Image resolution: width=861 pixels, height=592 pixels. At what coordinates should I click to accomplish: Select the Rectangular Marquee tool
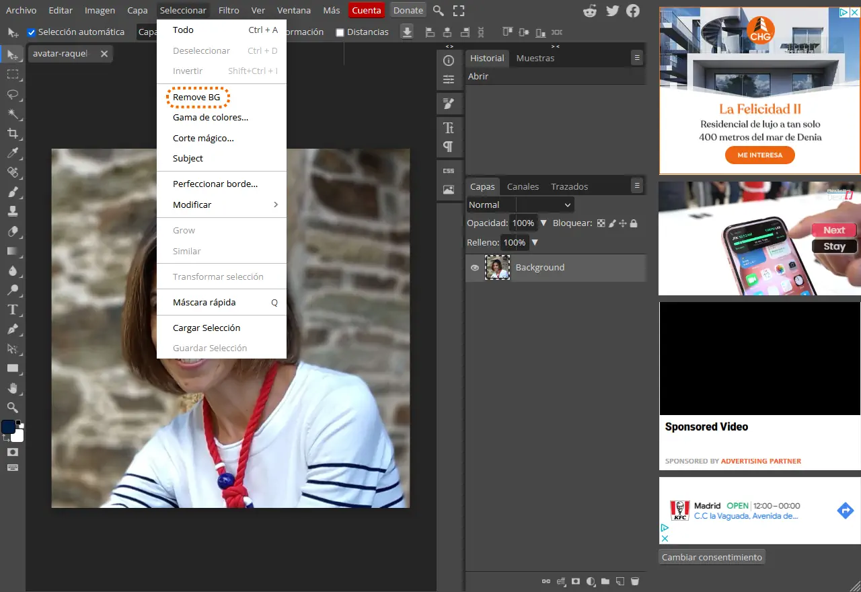click(x=12, y=74)
